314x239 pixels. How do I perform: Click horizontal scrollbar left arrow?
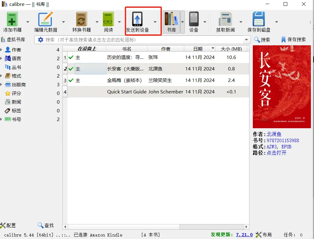tap(65, 227)
